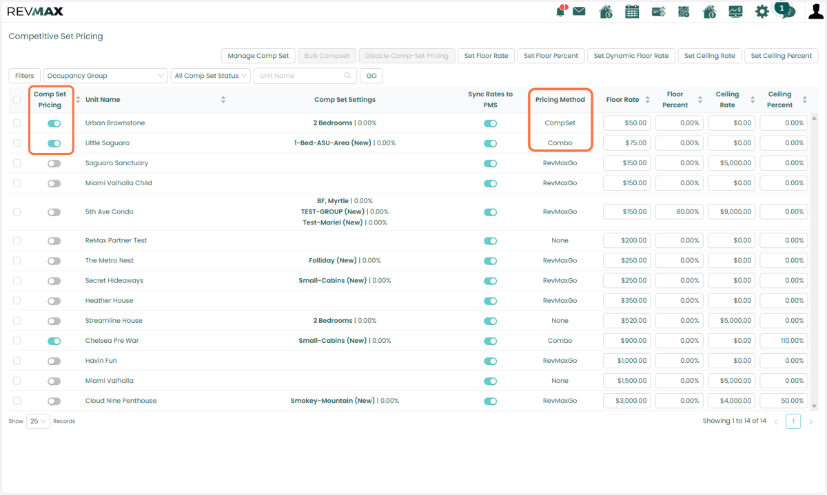Image resolution: width=827 pixels, height=495 pixels.
Task: Check the Miami Valhalla Child row checkbox
Action: point(17,183)
